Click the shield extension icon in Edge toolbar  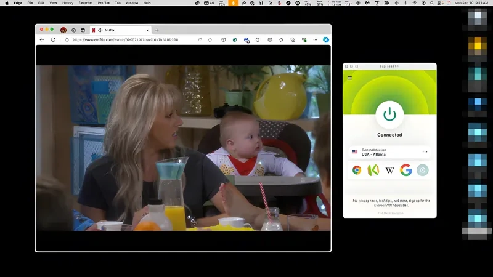pyautogui.click(x=224, y=40)
